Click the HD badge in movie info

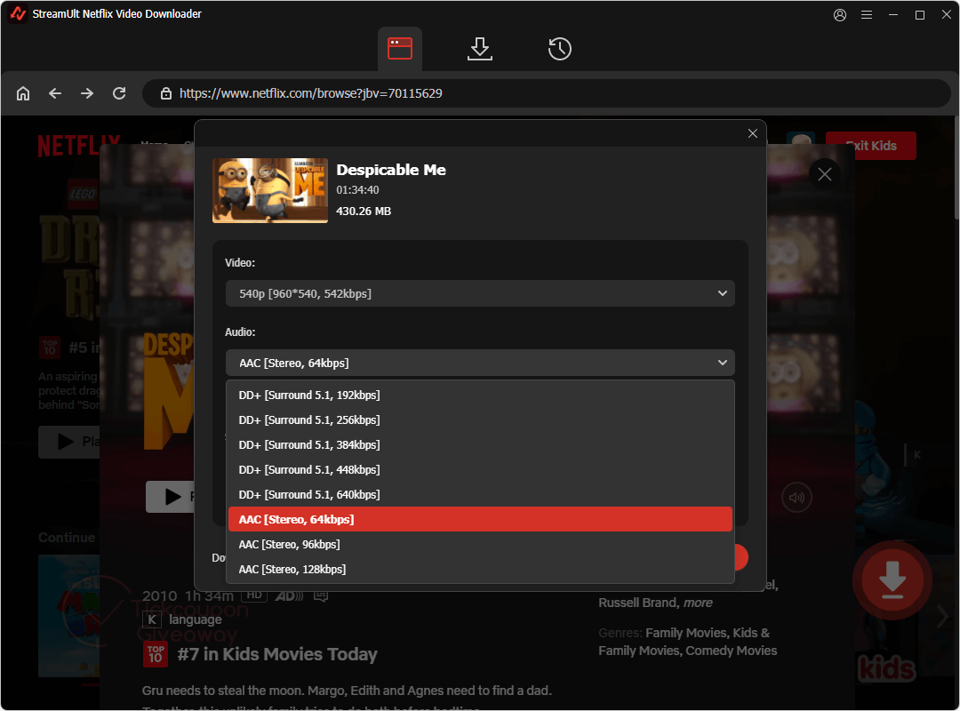254,595
